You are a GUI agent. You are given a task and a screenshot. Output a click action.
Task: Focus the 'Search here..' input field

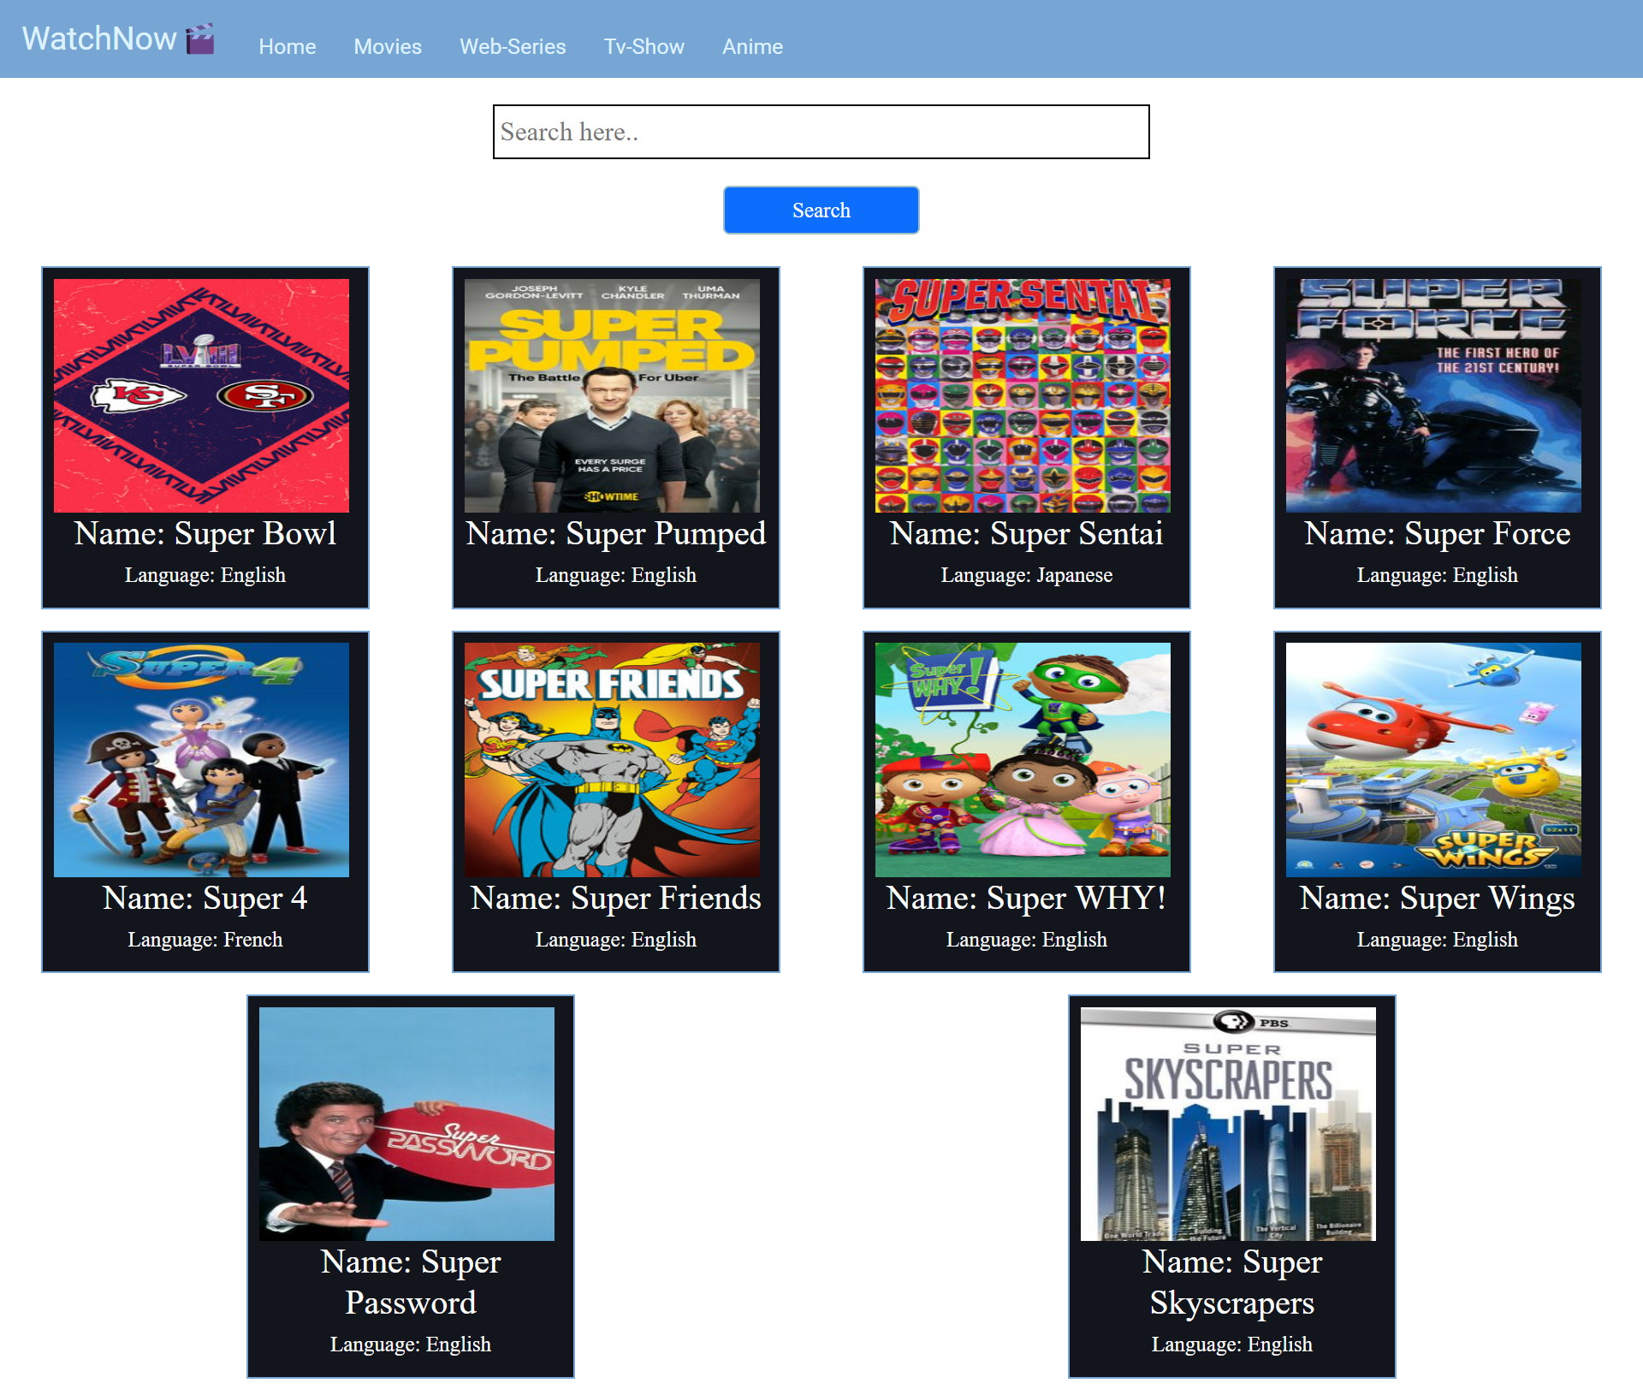pos(821,132)
